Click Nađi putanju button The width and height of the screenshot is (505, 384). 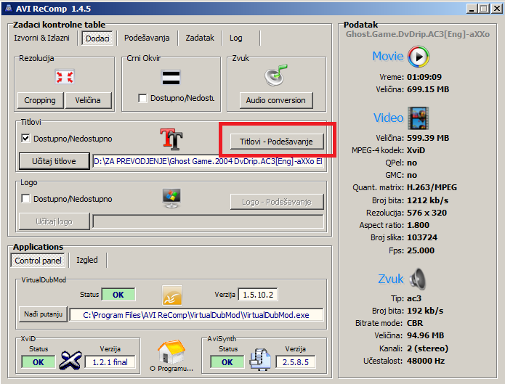43,314
